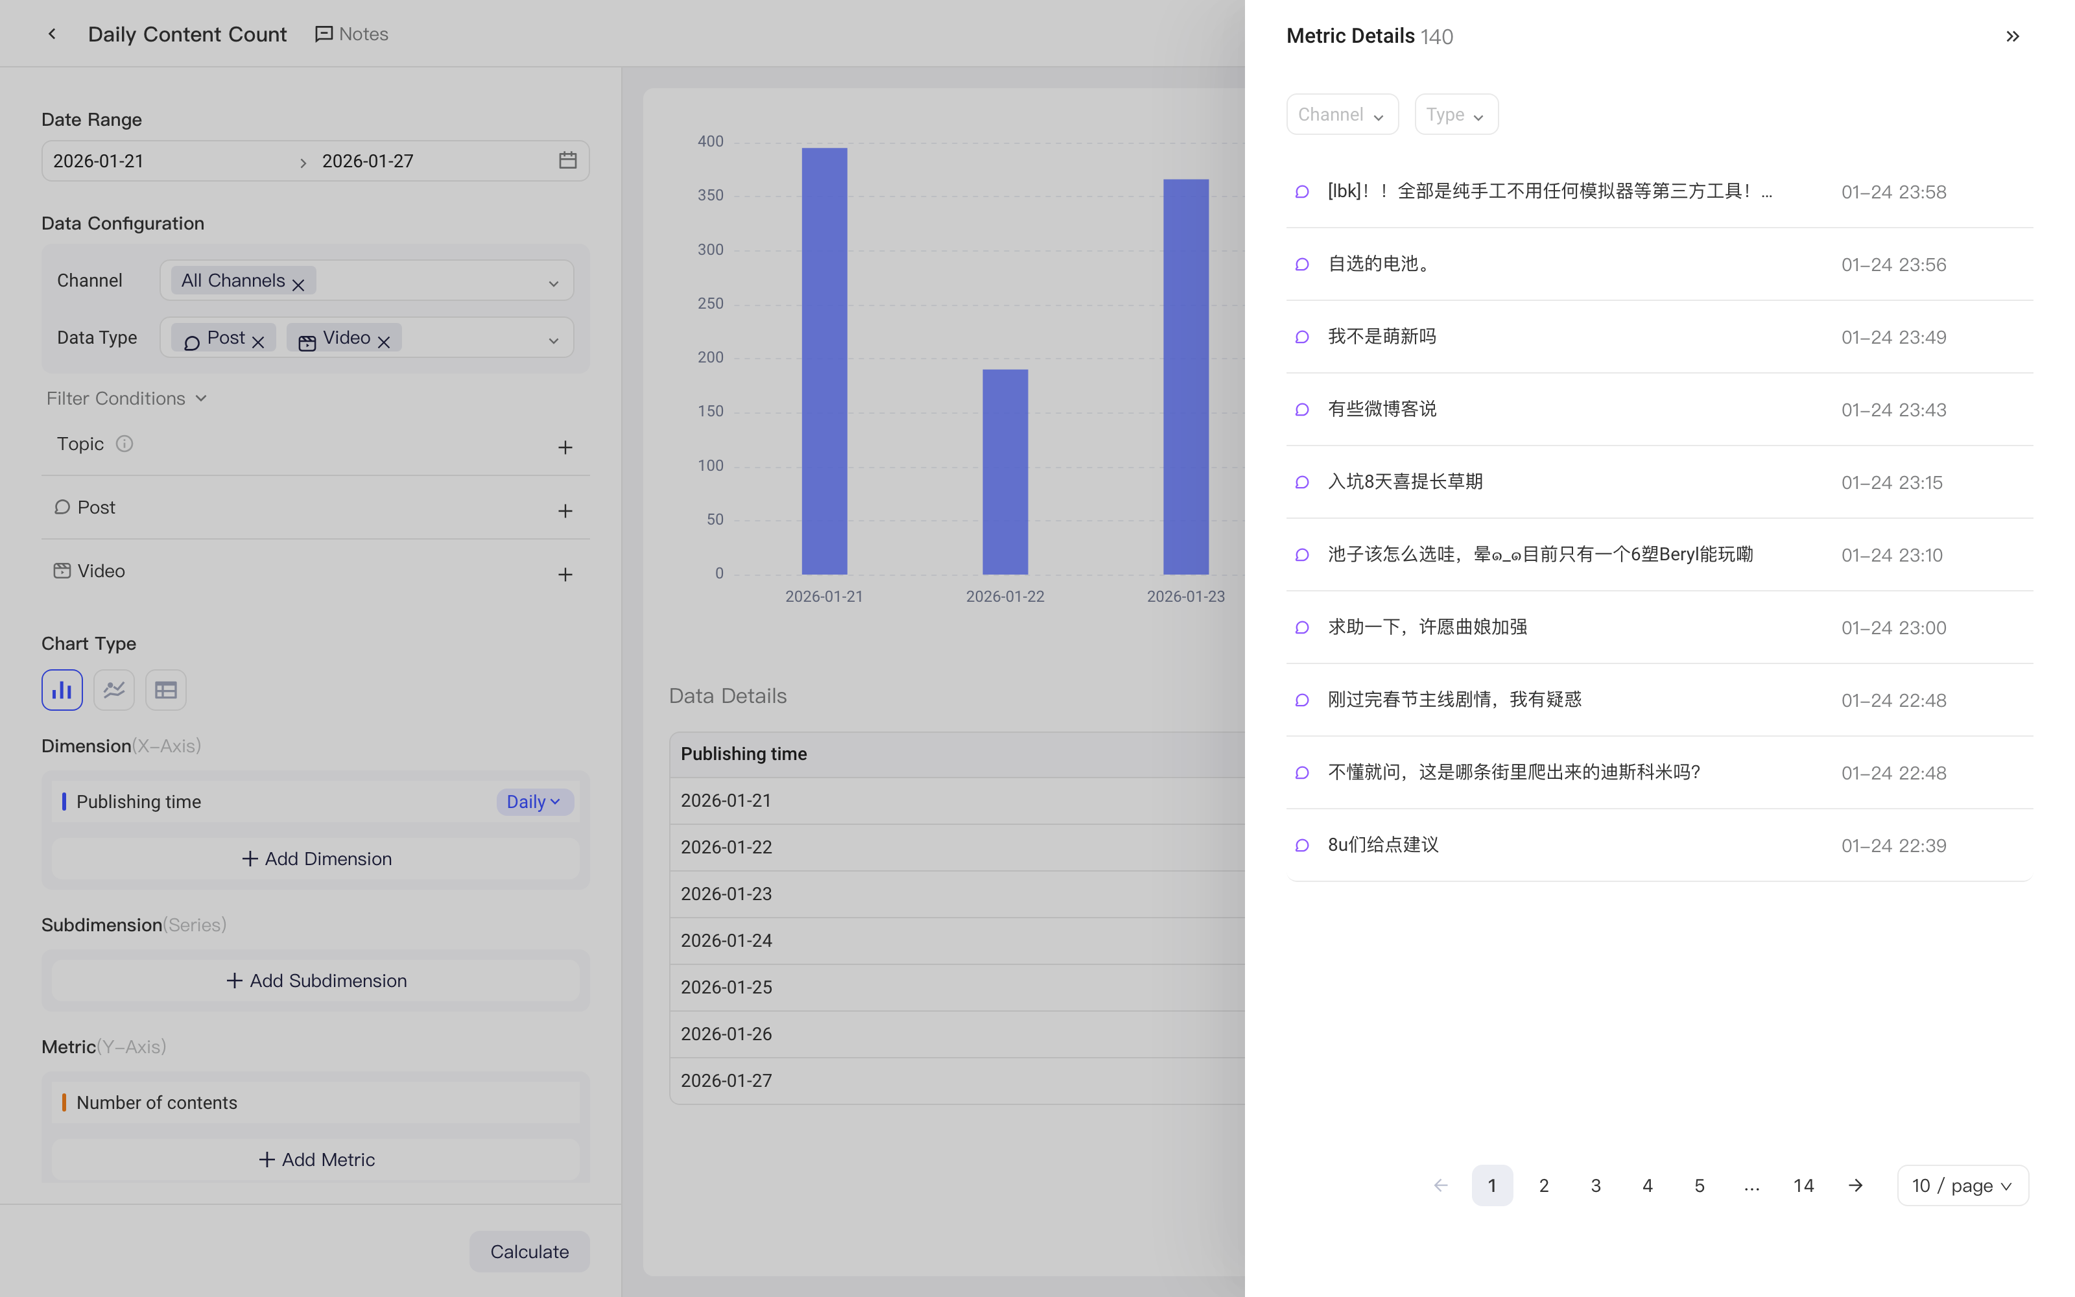
Task: Change the 10 / page size dropdown
Action: [x=1963, y=1185]
